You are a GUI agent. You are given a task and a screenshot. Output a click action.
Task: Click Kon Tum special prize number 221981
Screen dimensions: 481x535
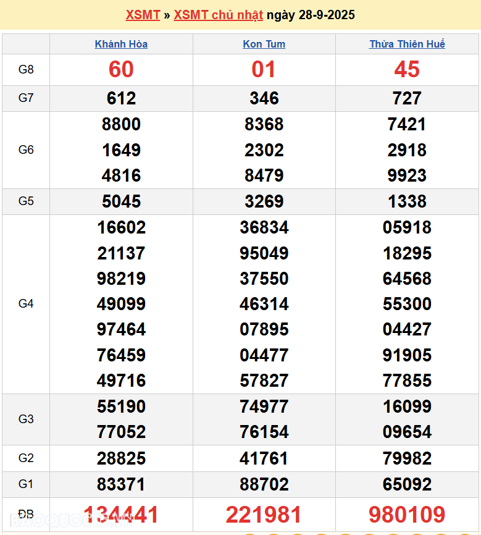pyautogui.click(x=264, y=515)
